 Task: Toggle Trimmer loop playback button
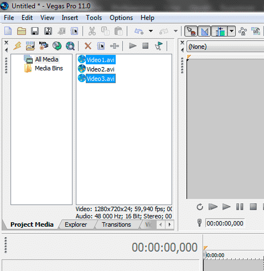[200, 207]
